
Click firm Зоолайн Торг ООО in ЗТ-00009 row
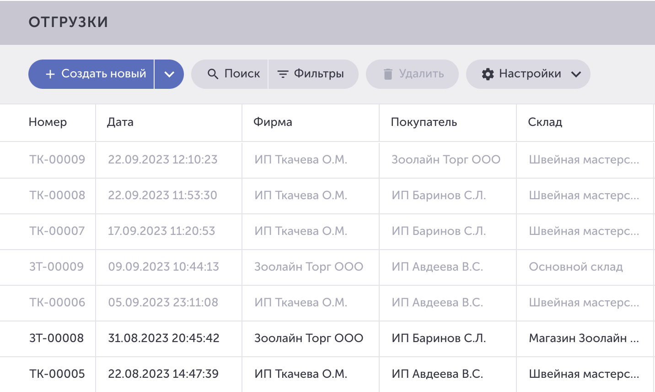309,267
